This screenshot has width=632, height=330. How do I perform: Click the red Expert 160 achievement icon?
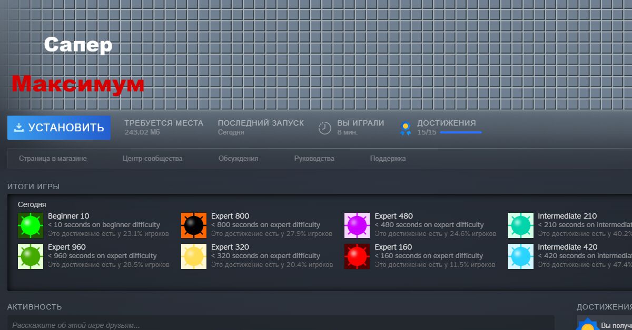click(x=357, y=256)
